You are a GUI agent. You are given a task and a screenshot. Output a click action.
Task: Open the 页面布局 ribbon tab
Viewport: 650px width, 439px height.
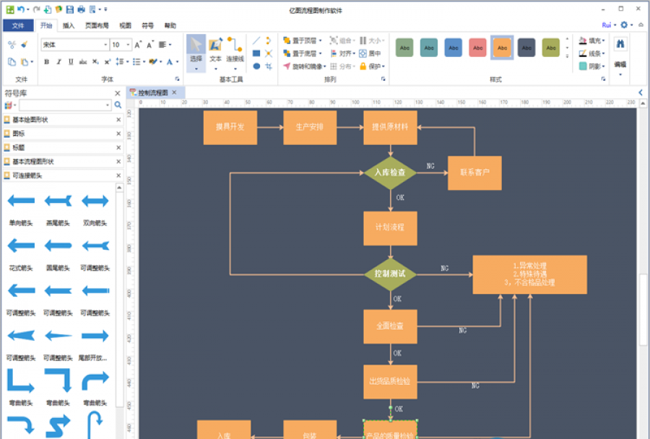pos(96,25)
